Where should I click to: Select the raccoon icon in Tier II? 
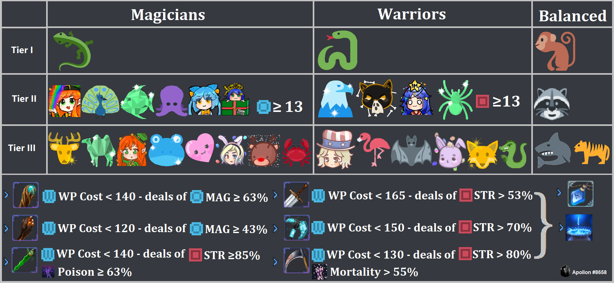(x=552, y=103)
